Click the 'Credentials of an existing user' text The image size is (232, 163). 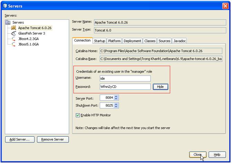point(114,71)
